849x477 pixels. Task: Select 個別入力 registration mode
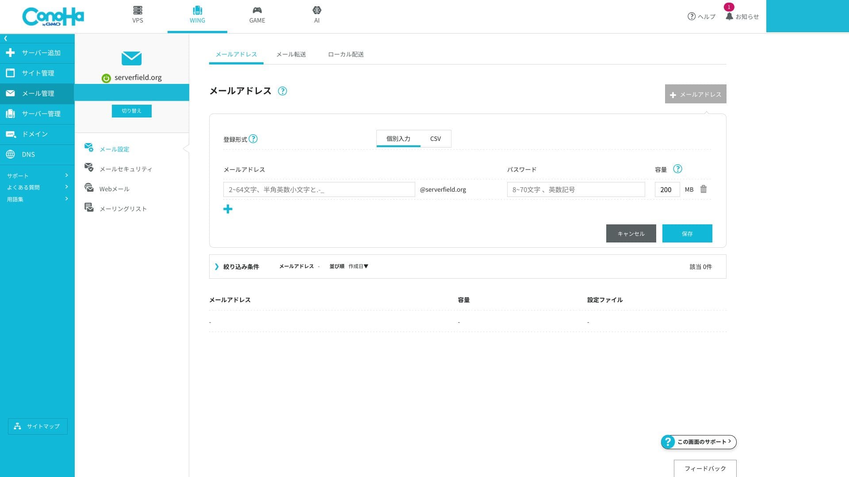(398, 139)
